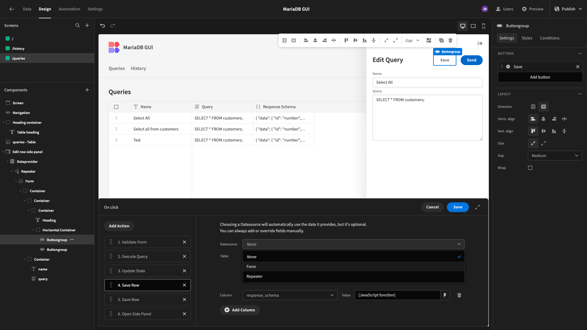Switch to mobile preview device icon
587x330 pixels.
[x=484, y=26]
